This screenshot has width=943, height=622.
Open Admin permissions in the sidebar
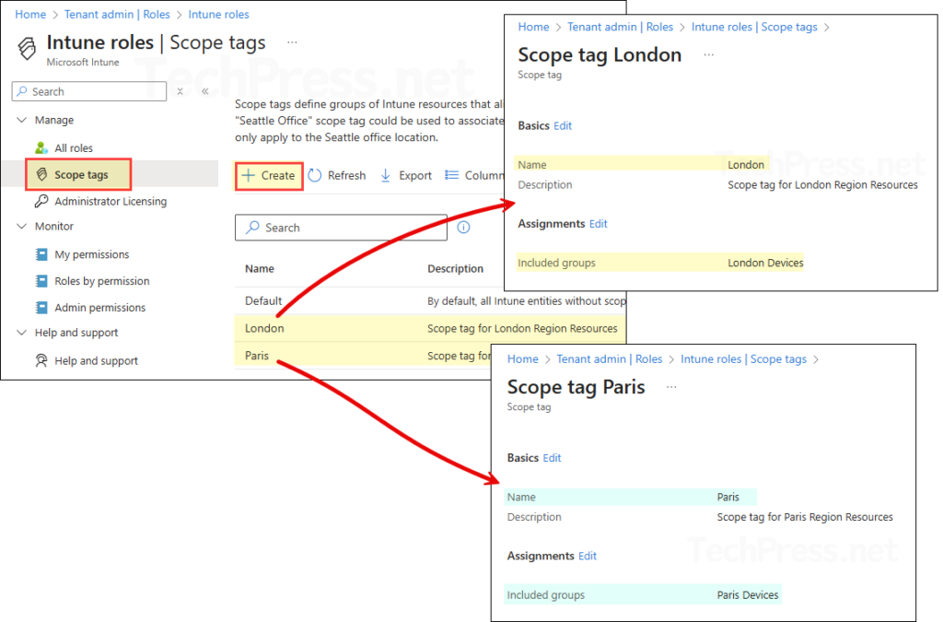99,308
